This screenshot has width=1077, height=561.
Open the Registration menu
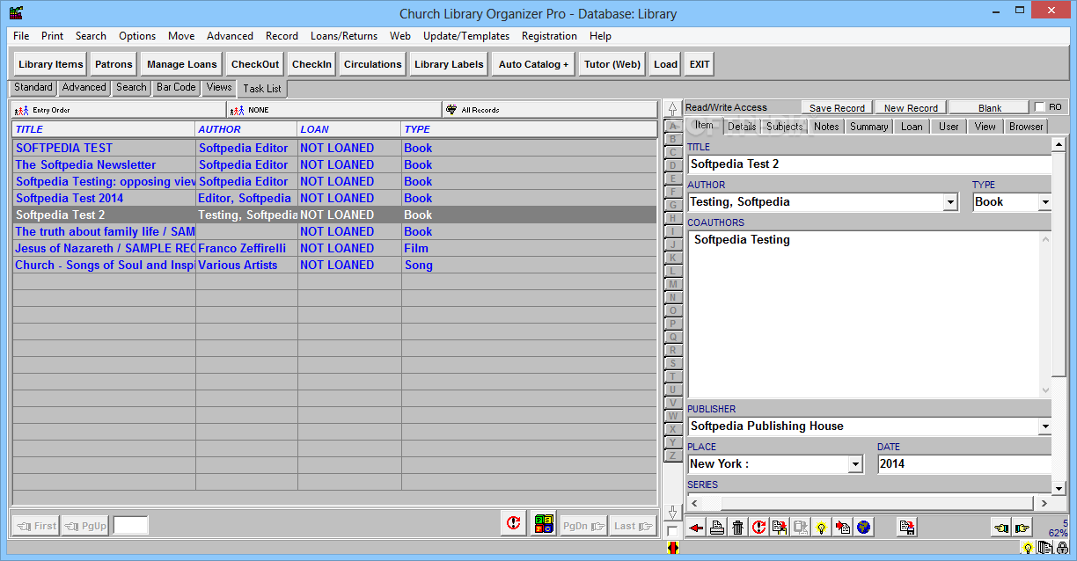point(549,36)
